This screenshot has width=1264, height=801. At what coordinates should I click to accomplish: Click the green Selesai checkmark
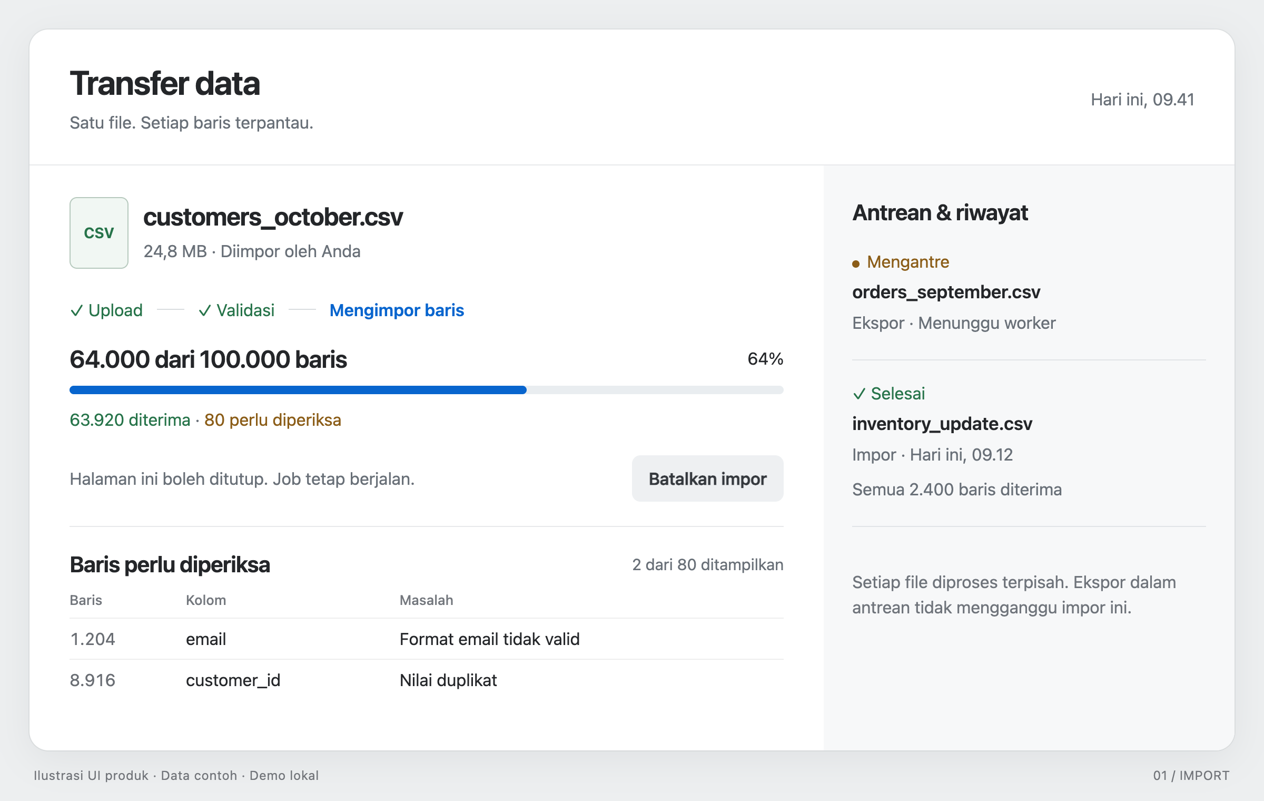point(859,394)
